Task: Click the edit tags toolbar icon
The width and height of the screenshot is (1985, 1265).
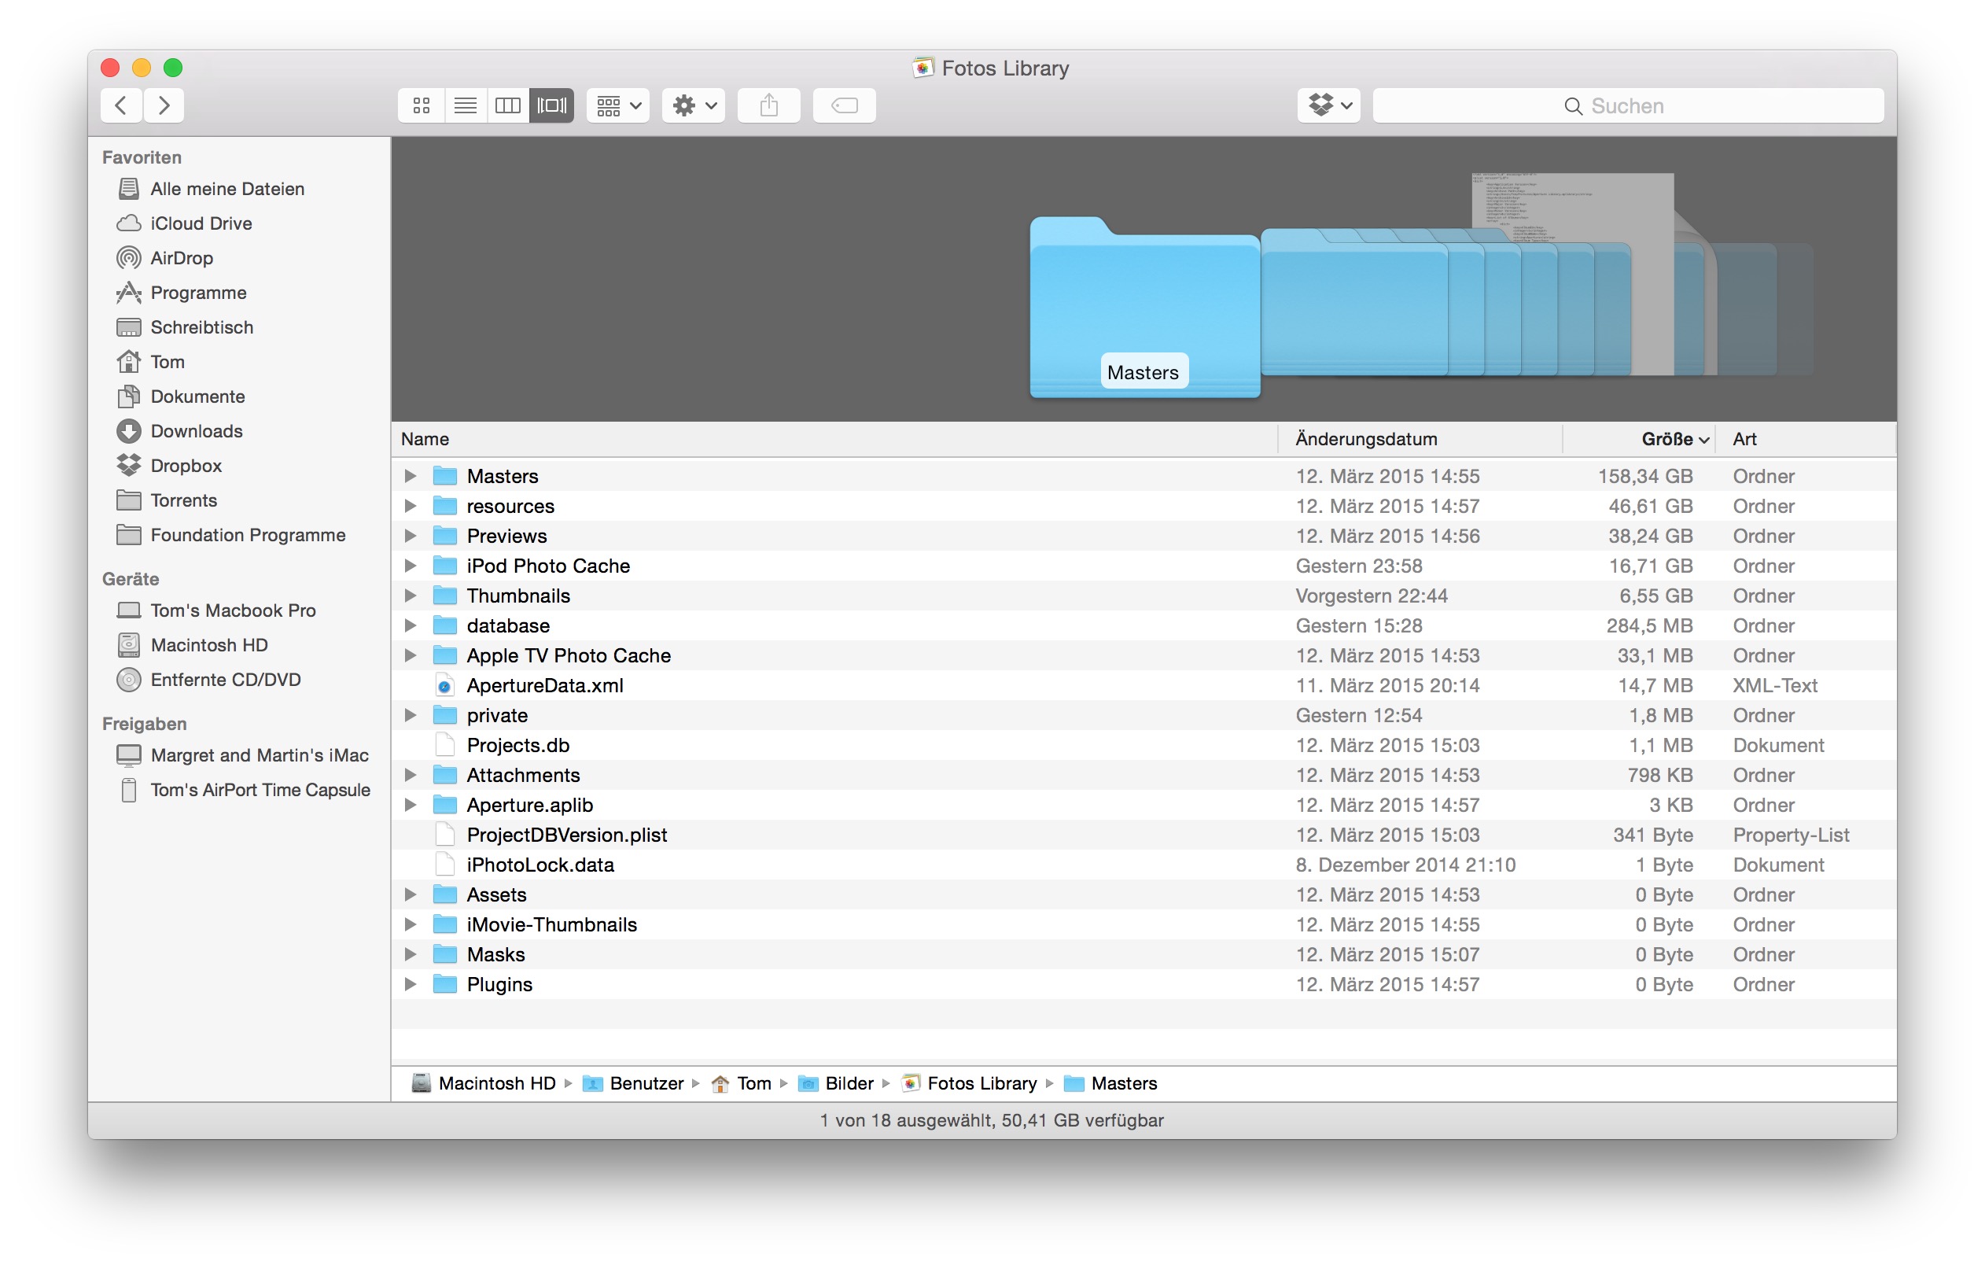Action: pyautogui.click(x=844, y=105)
